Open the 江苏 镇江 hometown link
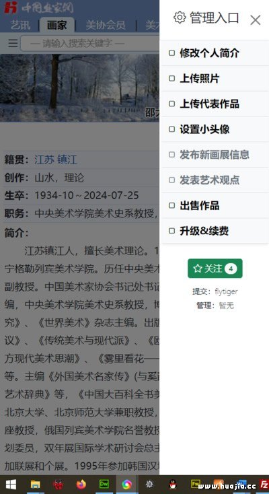This screenshot has height=494, width=269. tap(55, 160)
